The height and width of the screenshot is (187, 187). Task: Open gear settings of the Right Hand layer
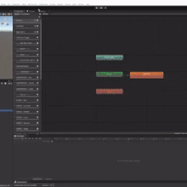[x=38, y=32]
